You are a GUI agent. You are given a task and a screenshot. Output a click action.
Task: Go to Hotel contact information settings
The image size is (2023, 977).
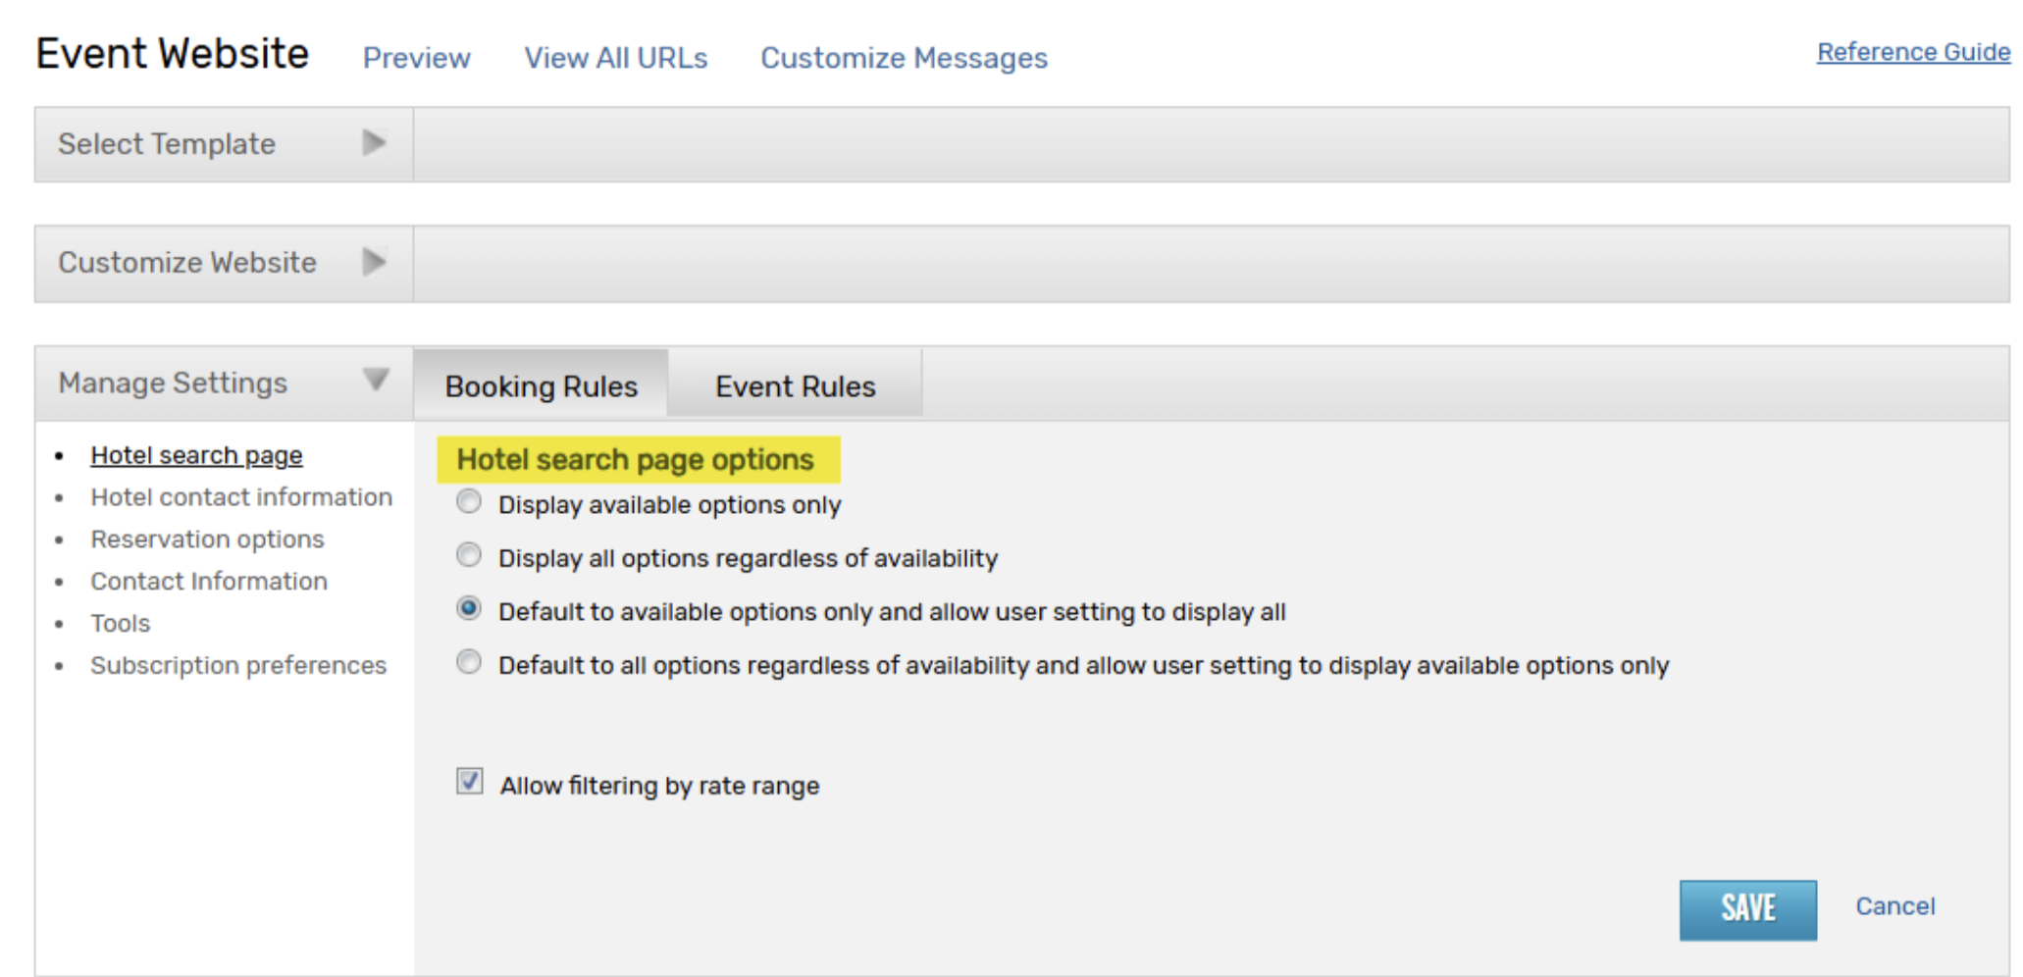coord(241,497)
